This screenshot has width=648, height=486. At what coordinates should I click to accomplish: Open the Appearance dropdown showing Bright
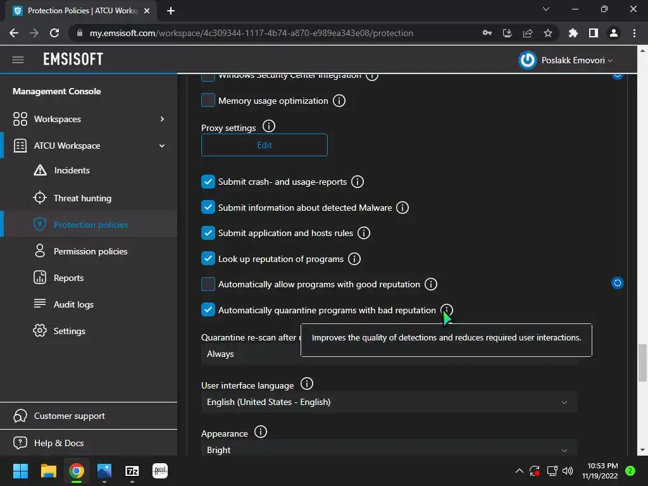(389, 450)
